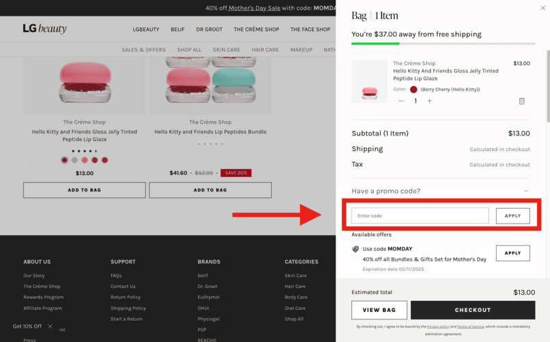Open the belif brand footer link
Viewport: 550px width, 342px height.
pos(203,276)
